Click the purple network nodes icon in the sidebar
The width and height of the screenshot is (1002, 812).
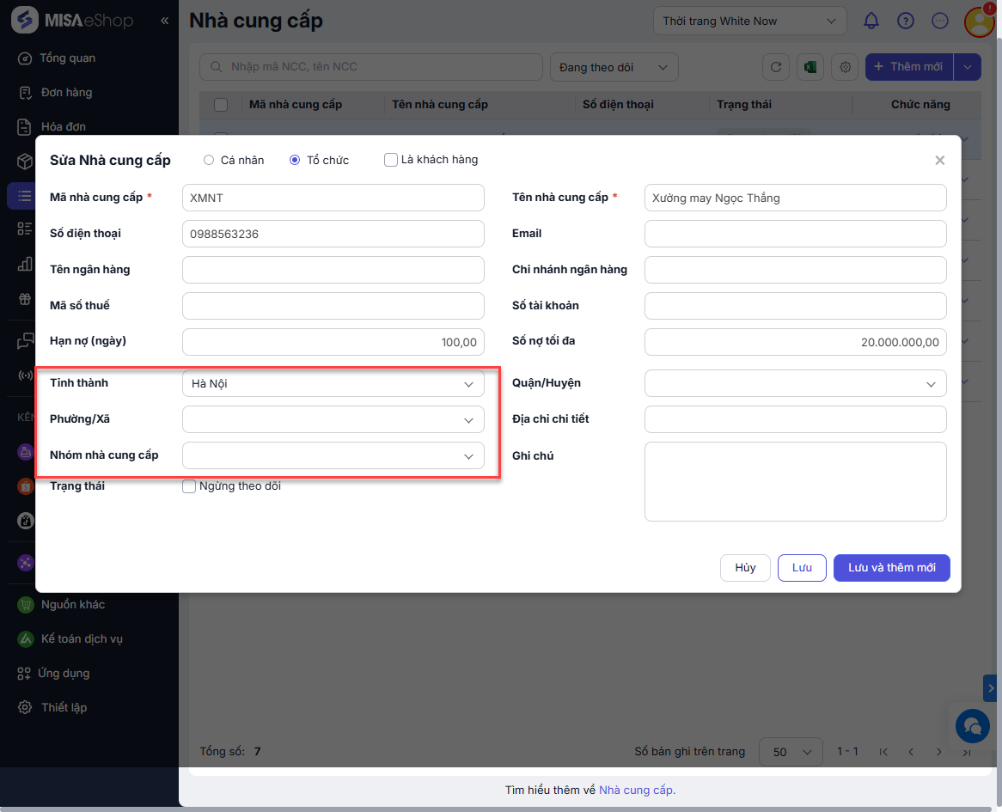click(x=25, y=563)
